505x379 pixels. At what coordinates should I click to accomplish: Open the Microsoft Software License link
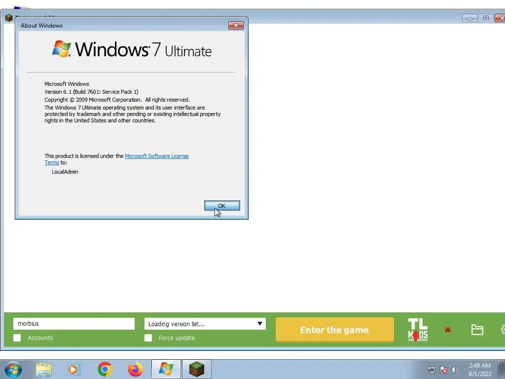(156, 156)
